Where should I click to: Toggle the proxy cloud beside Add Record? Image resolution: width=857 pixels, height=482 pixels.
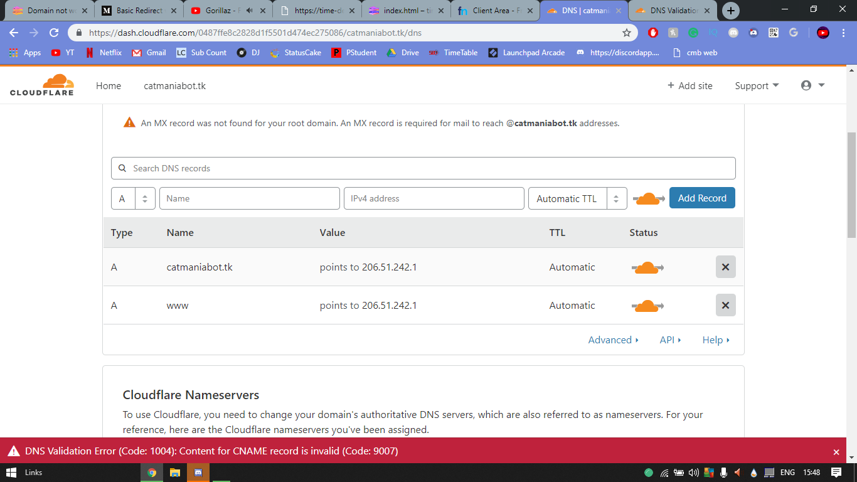649,198
